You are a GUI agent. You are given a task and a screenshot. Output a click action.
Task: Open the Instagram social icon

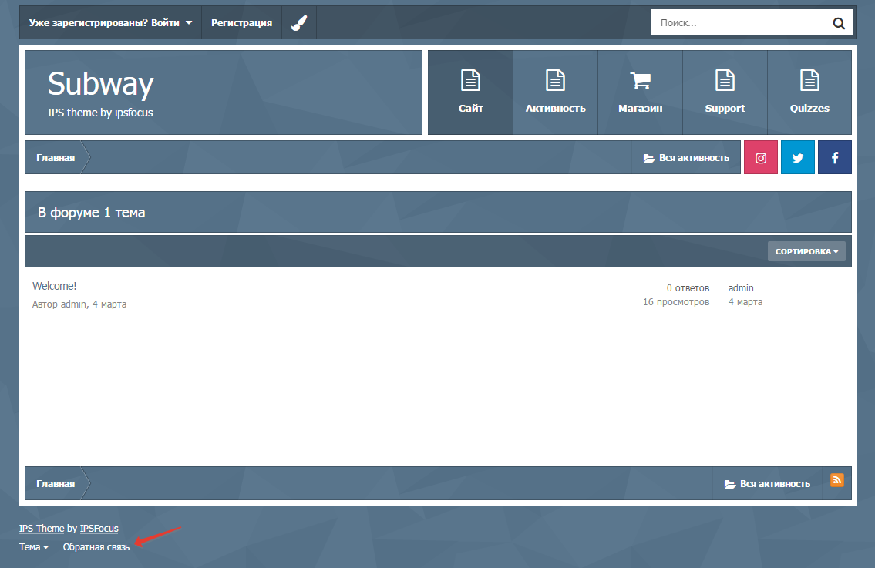coord(761,157)
